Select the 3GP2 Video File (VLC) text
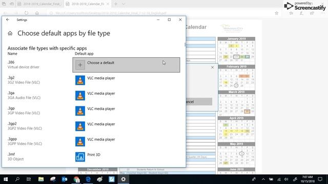 (x=25, y=128)
